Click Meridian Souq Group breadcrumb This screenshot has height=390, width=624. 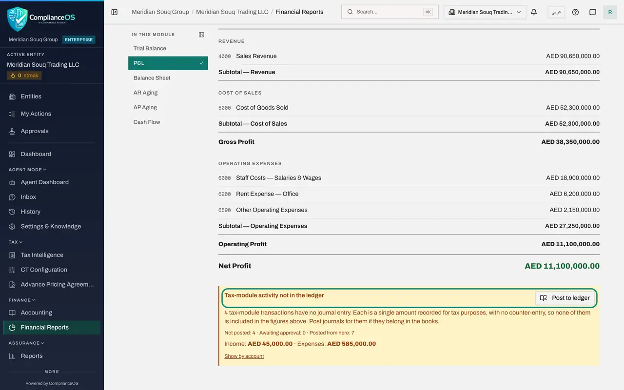click(160, 12)
